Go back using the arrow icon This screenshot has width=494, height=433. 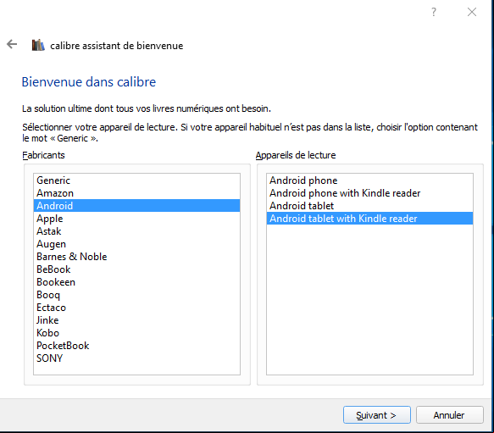click(x=12, y=44)
